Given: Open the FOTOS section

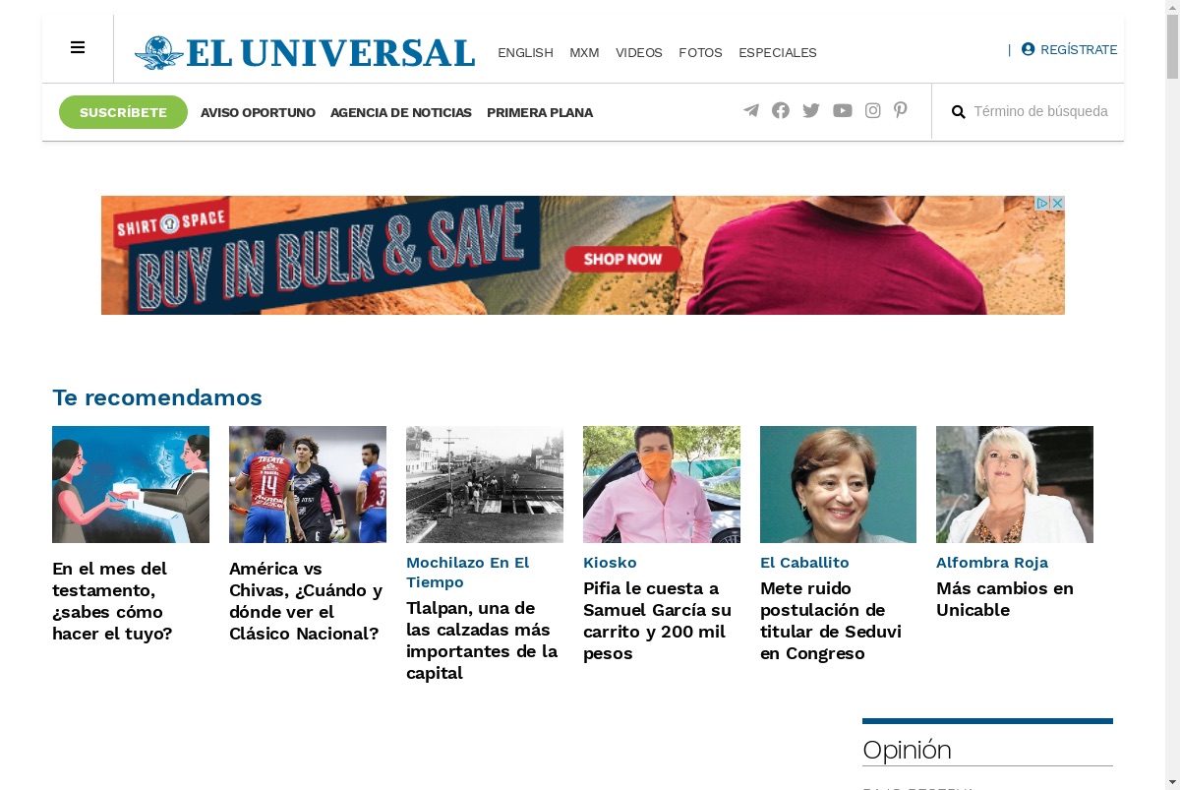Looking at the screenshot, I should click(700, 53).
